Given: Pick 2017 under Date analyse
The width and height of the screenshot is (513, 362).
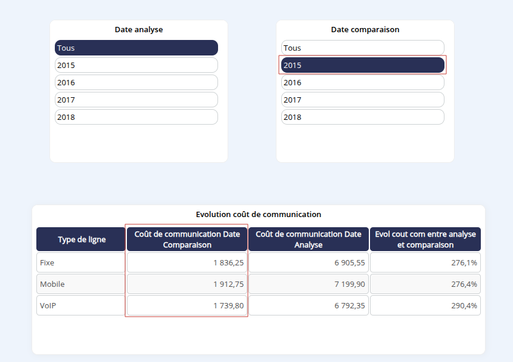Looking at the screenshot, I should tap(136, 100).
